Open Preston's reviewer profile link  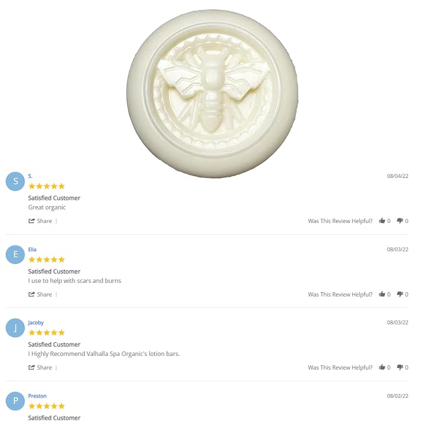(x=37, y=396)
